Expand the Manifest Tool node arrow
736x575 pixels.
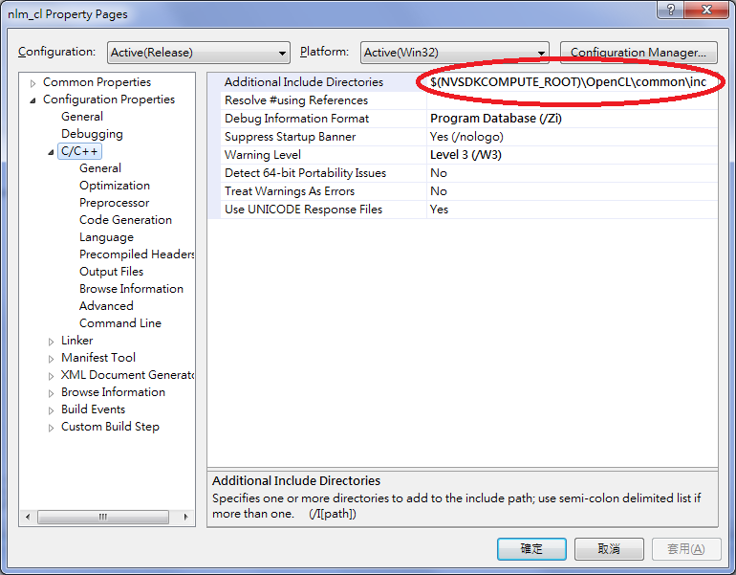point(51,359)
